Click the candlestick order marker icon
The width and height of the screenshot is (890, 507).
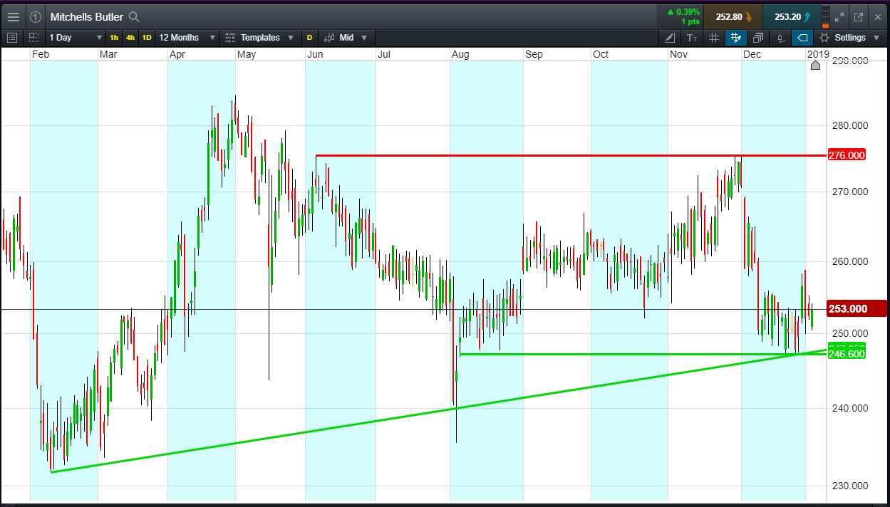point(781,37)
